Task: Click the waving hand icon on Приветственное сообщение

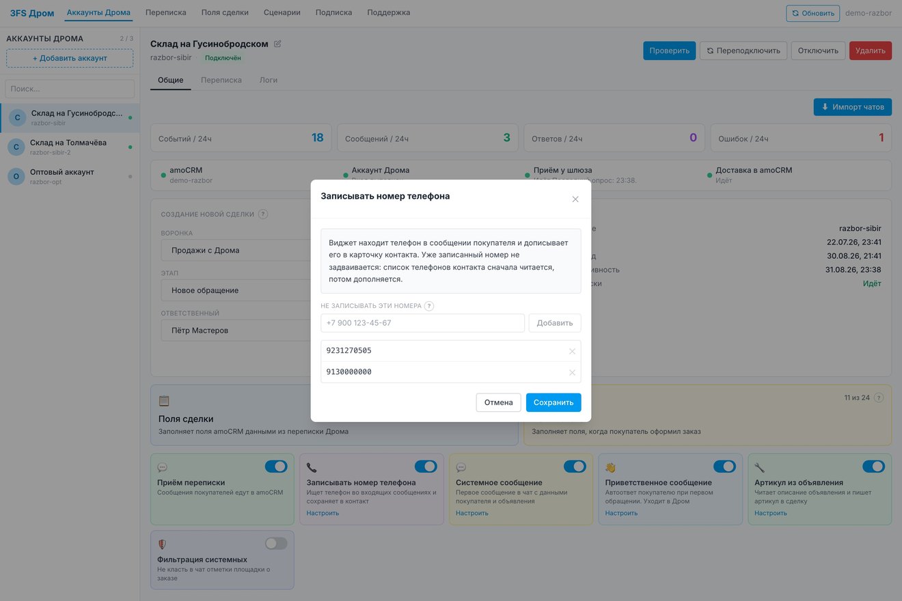Action: 611,468
